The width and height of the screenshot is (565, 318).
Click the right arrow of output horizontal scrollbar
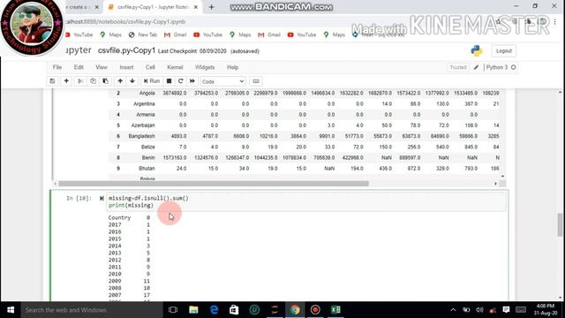(x=496, y=184)
